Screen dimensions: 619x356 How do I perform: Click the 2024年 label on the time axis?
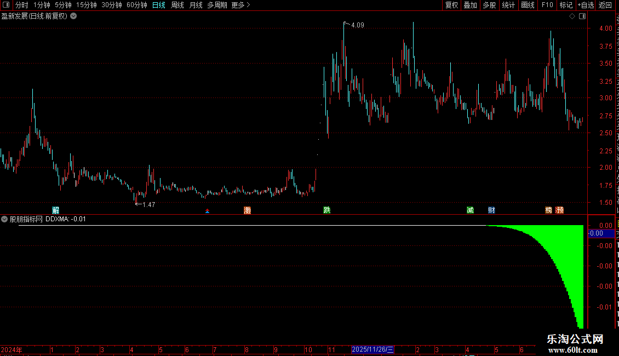pos(12,349)
